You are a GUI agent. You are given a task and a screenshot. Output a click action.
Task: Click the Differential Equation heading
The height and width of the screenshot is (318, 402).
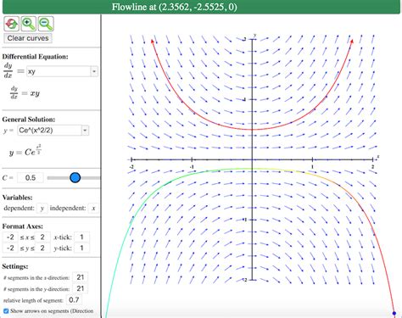point(36,57)
